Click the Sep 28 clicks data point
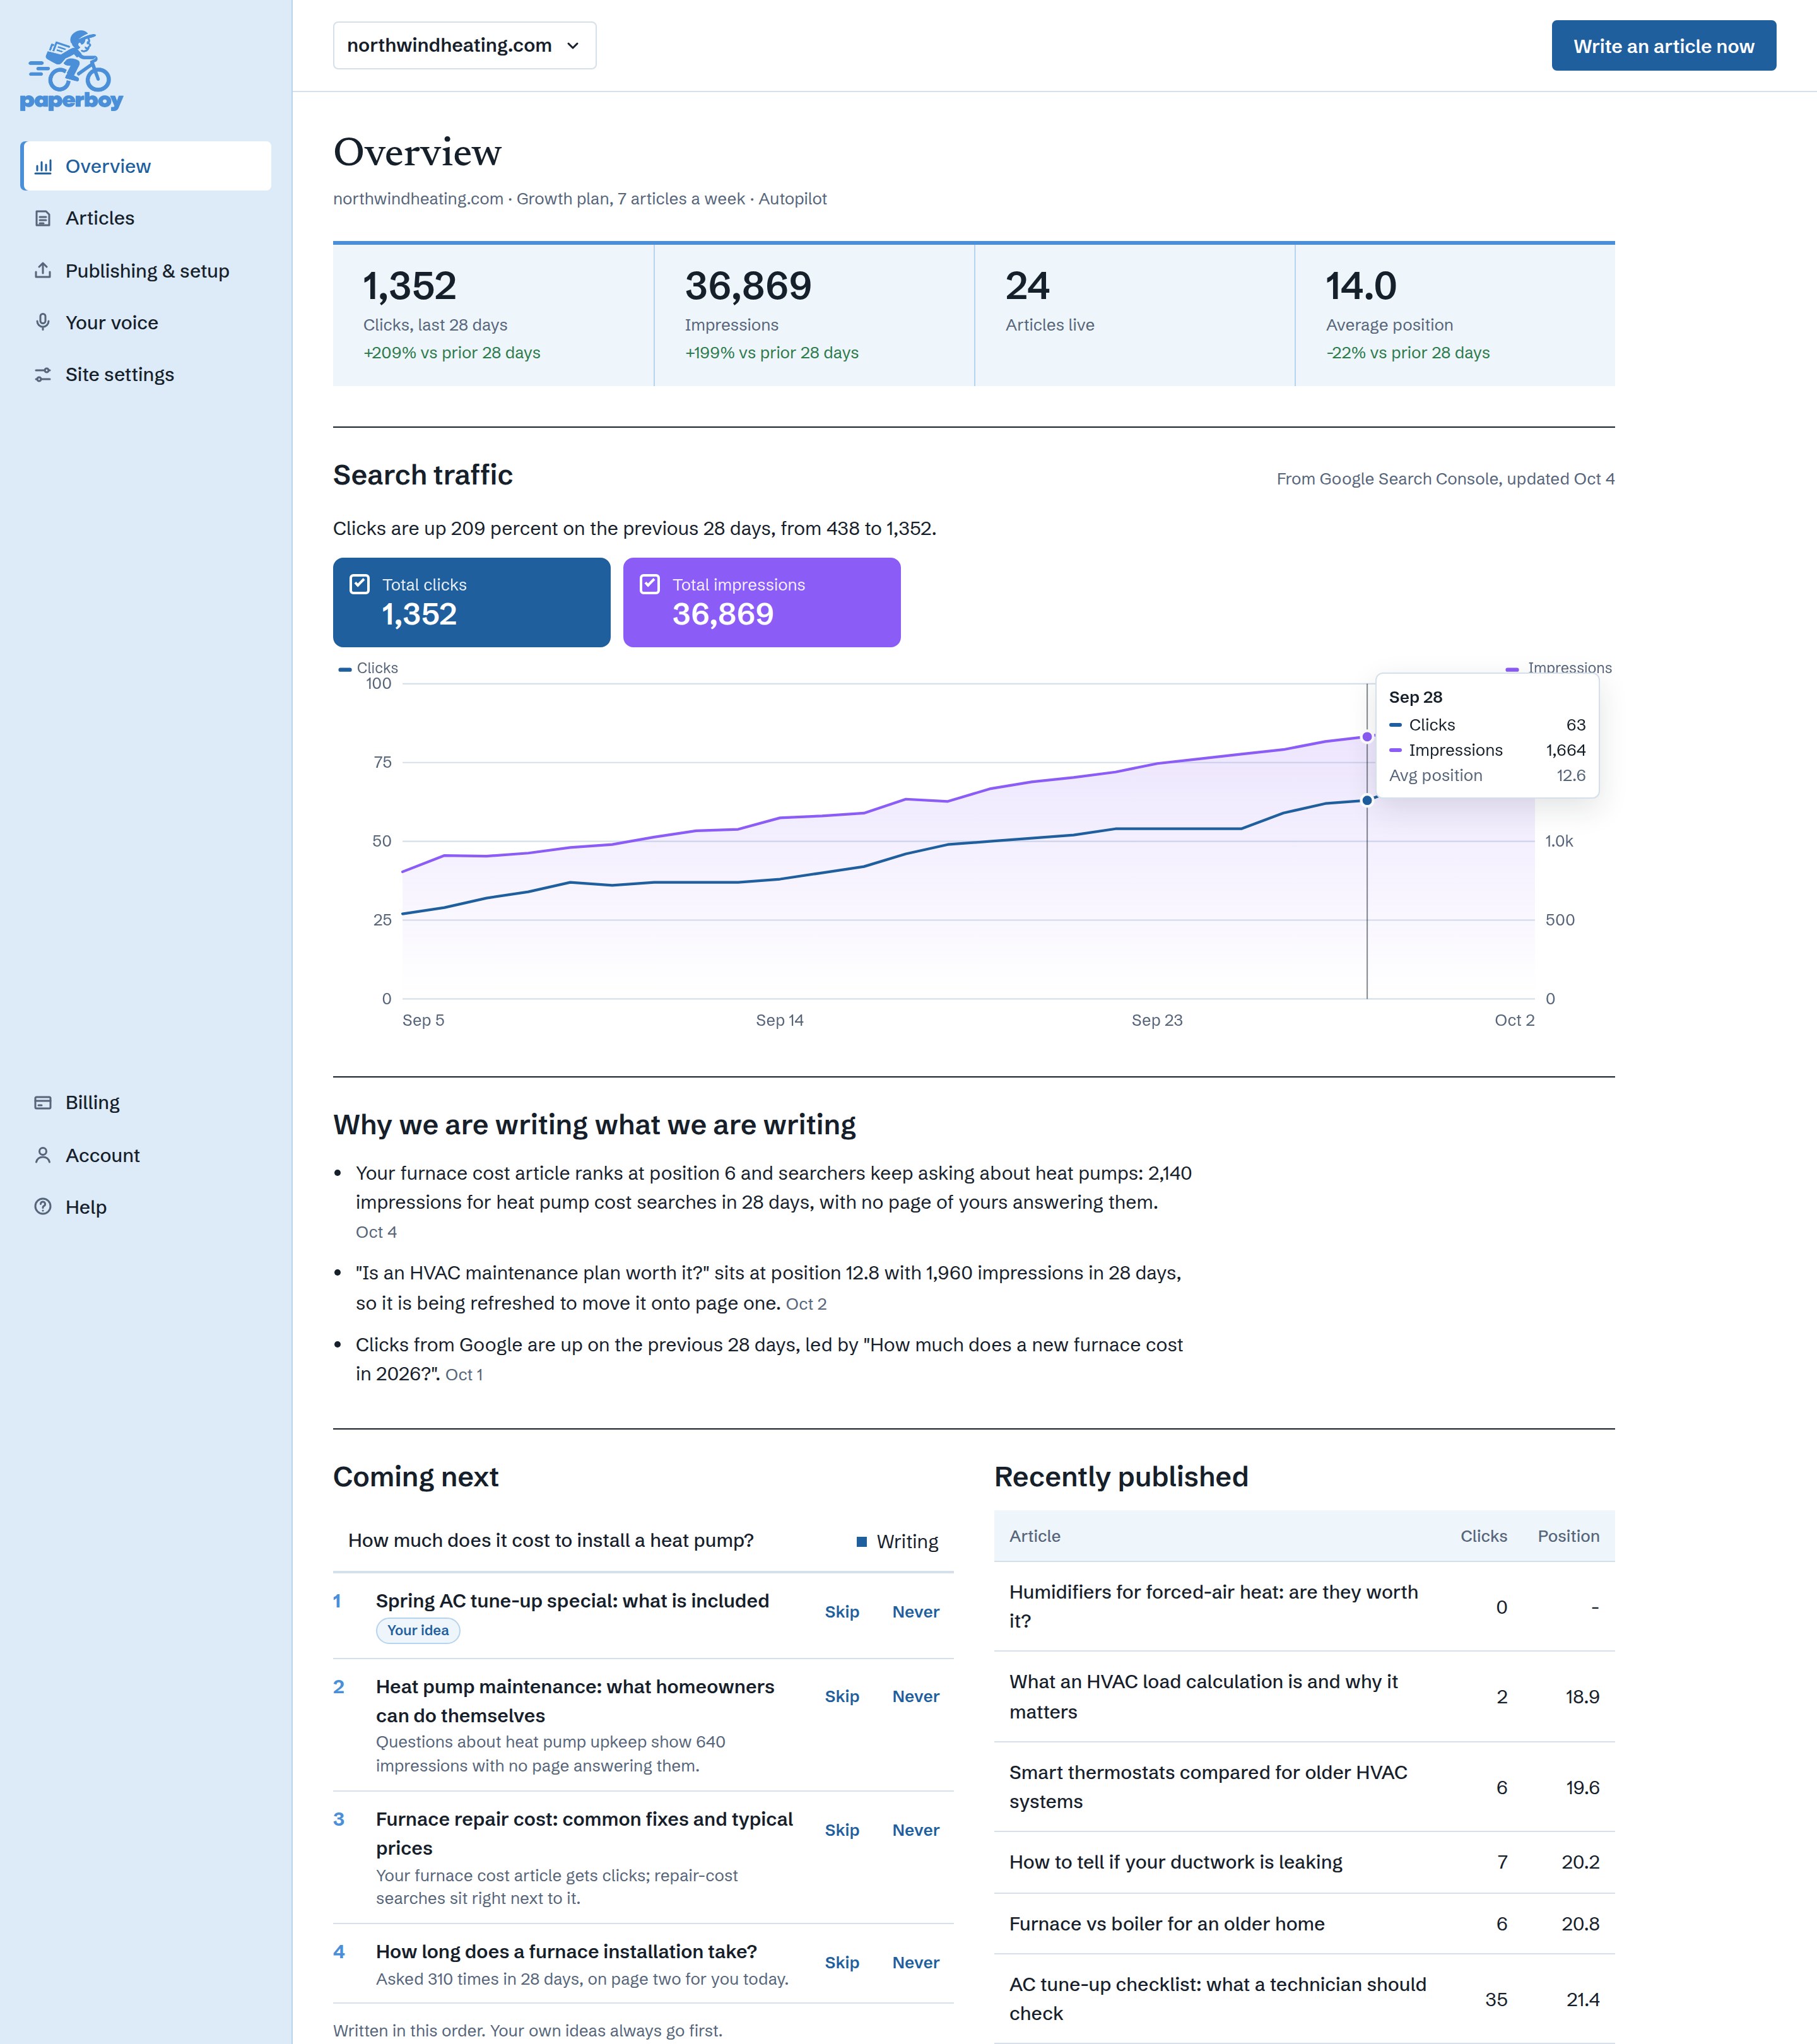 click(1367, 800)
